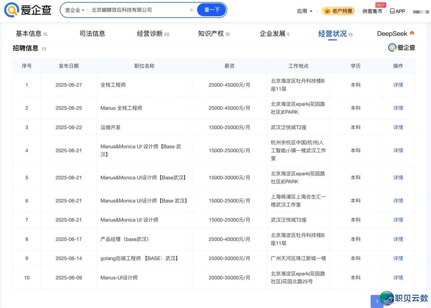
Task: Open 详情 for Manus-UI设计师 row
Action: pos(398,278)
